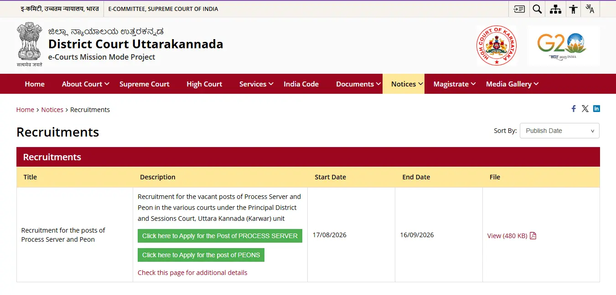Expand the Documents menu
The height and width of the screenshot is (295, 616).
pos(358,84)
